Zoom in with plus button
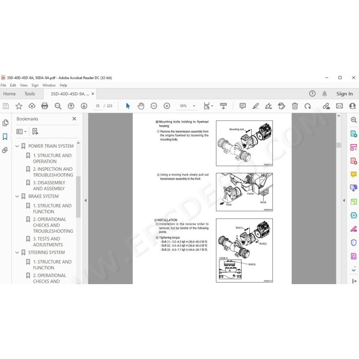Screen dimensions: 359x359 tap(167, 106)
